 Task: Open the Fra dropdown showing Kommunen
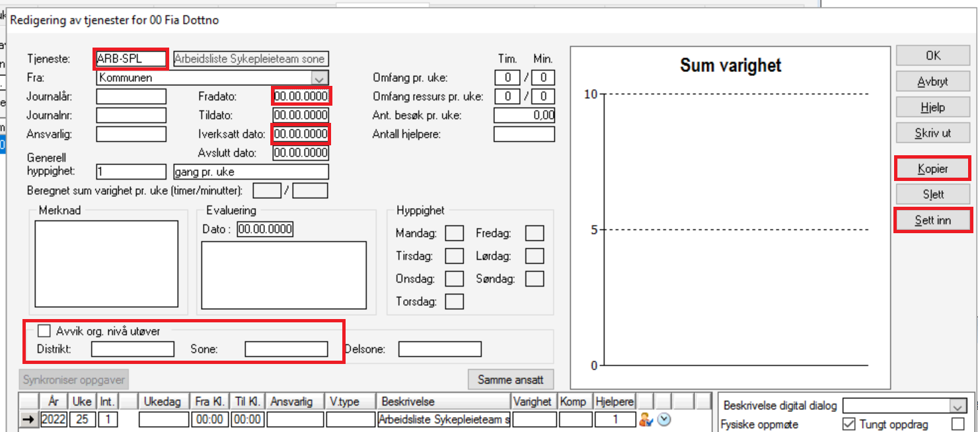click(x=320, y=78)
